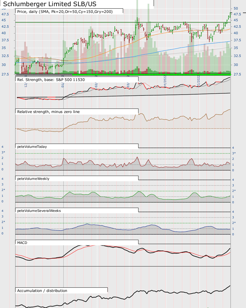The height and width of the screenshot is (308, 246).
Task: Select the Accumulation / distribution panel label
Action: 42,291
